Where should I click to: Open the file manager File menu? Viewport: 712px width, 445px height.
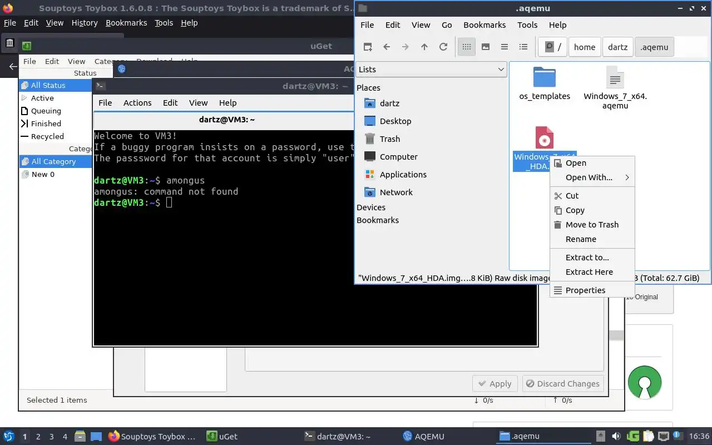coord(367,25)
